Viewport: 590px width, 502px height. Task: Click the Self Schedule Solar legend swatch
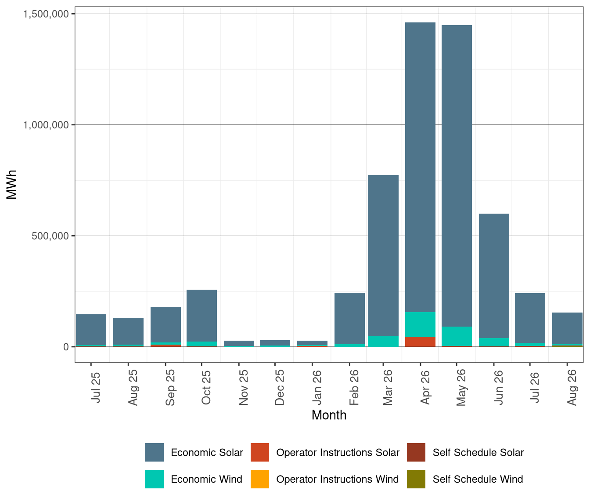tap(416, 452)
